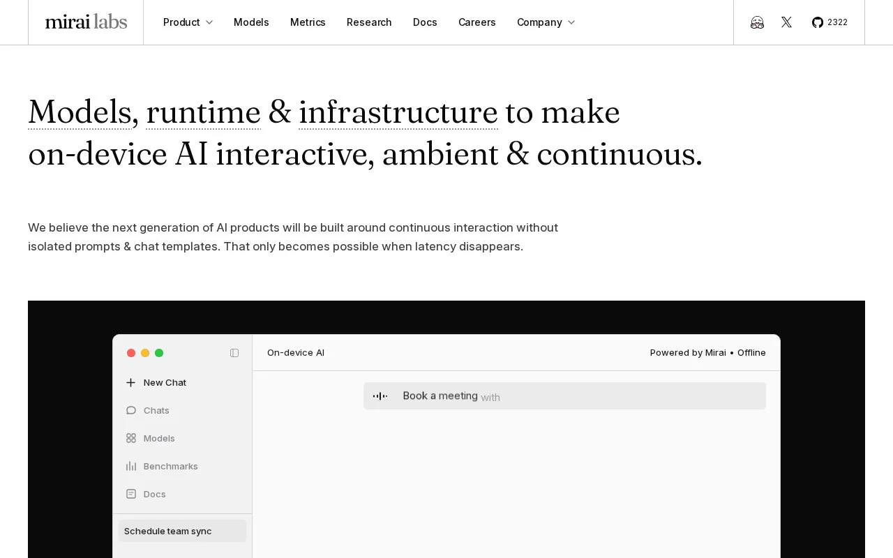Image resolution: width=893 pixels, height=558 pixels.
Task: Expand the Product dropdown in the navbar
Action: [x=188, y=22]
